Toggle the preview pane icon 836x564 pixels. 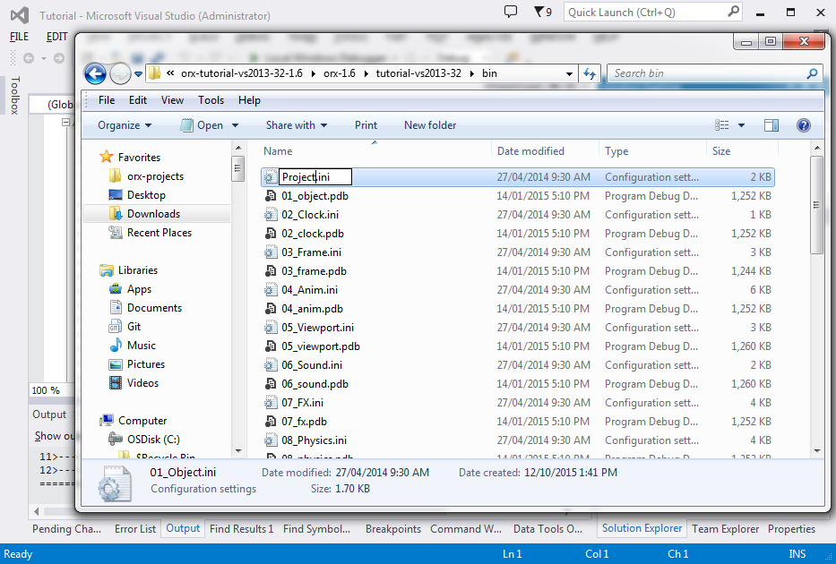771,125
